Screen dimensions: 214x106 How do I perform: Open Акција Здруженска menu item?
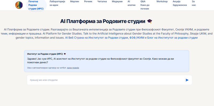(179, 3)
